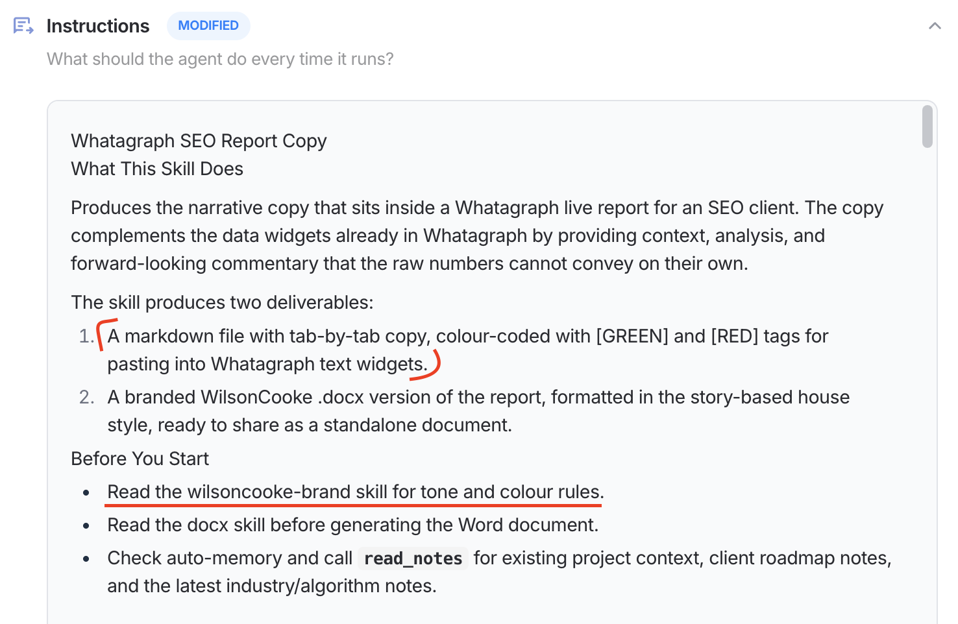Click the 'Whatagraph SEO Report Copy' title line

point(199,141)
